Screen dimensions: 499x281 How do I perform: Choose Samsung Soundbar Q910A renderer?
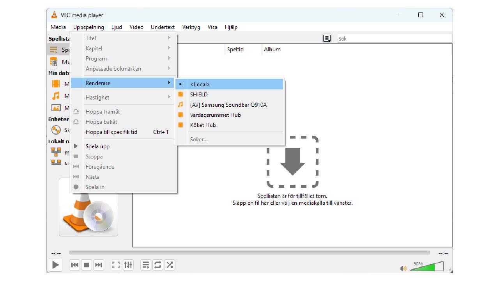(228, 105)
